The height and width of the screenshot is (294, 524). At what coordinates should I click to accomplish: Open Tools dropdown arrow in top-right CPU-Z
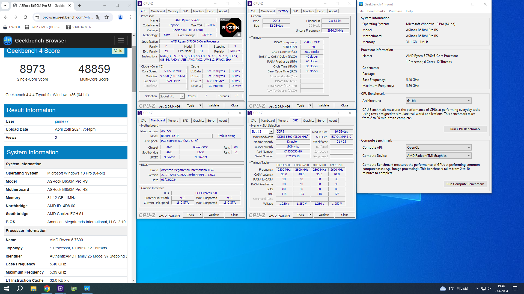click(x=310, y=105)
